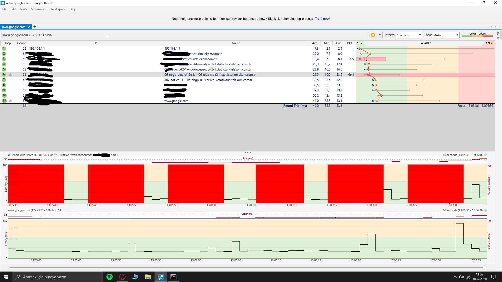
Task: Click the PingPlotter taskbar icon
Action: tap(161, 277)
